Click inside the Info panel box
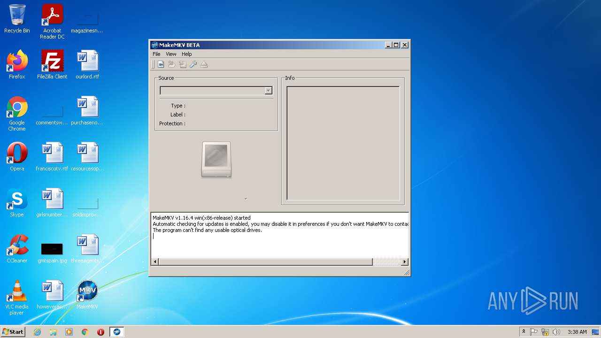601x338 pixels. [x=343, y=143]
